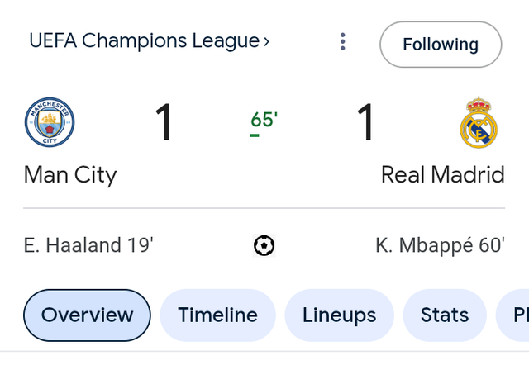529x365 pixels.
Task: Click the soccer ball goal icon
Action: pyautogui.click(x=264, y=245)
